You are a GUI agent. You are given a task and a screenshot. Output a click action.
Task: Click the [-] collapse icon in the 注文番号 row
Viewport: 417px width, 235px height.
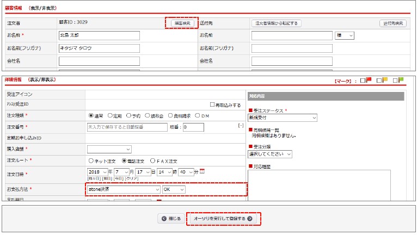click(241, 126)
